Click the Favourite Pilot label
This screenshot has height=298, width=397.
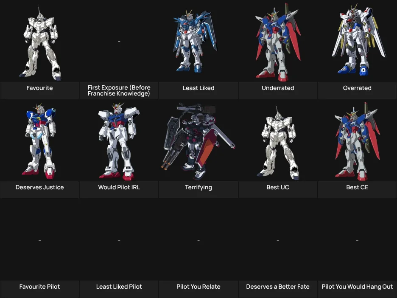click(39, 287)
